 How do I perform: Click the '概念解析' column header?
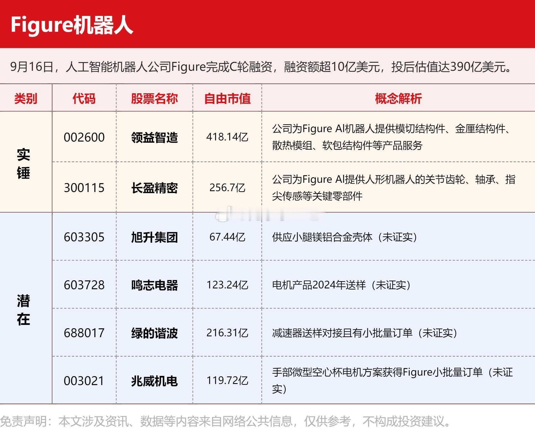(x=398, y=98)
